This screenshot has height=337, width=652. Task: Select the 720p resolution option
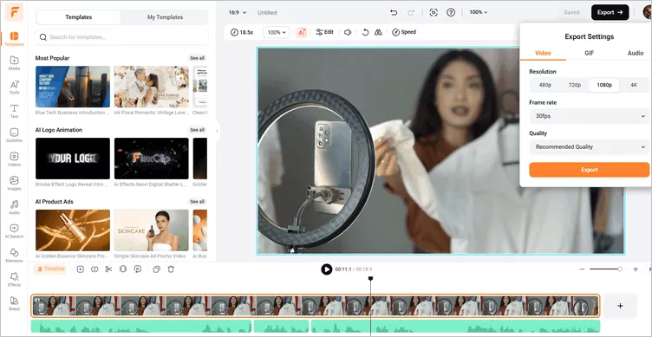coord(574,85)
